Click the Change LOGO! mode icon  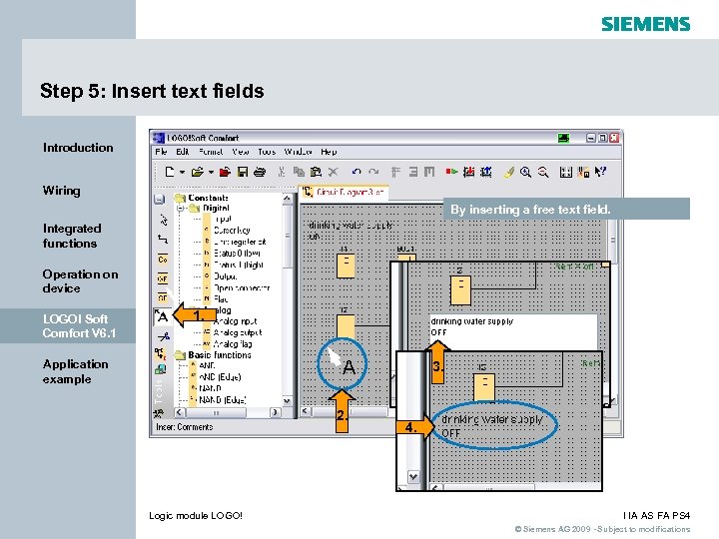click(451, 172)
